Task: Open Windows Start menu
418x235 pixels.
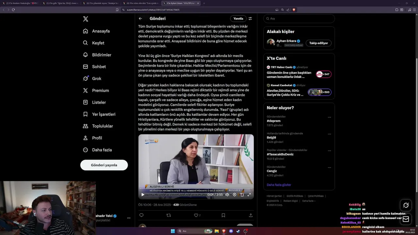Action: point(172,231)
